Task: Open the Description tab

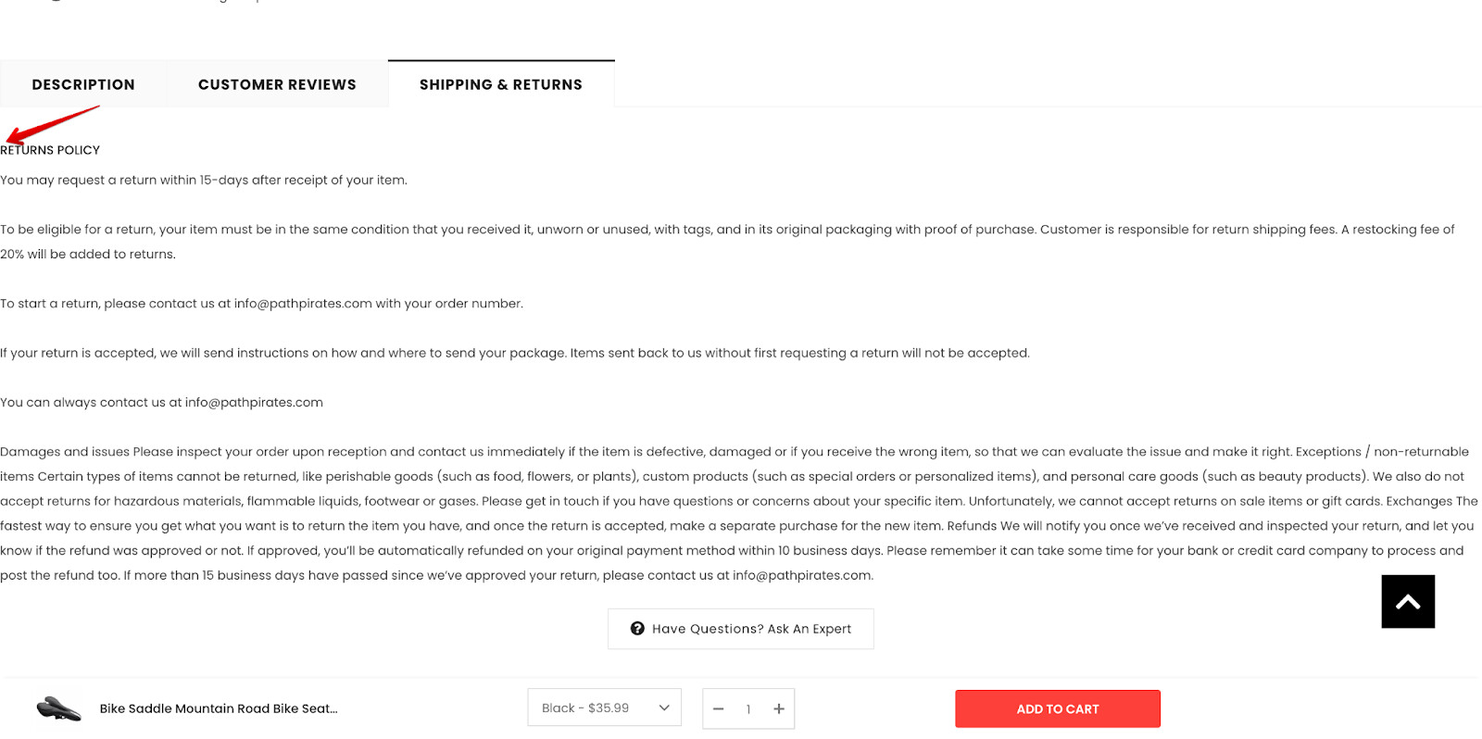Action: click(83, 84)
